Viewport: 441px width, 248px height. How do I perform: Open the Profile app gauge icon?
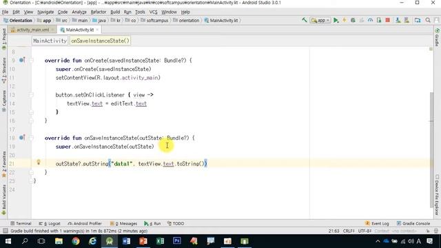pyautogui.click(x=371, y=20)
